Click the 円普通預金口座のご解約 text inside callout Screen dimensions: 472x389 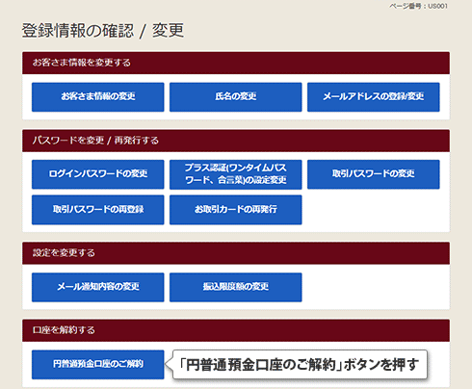pos(261,365)
